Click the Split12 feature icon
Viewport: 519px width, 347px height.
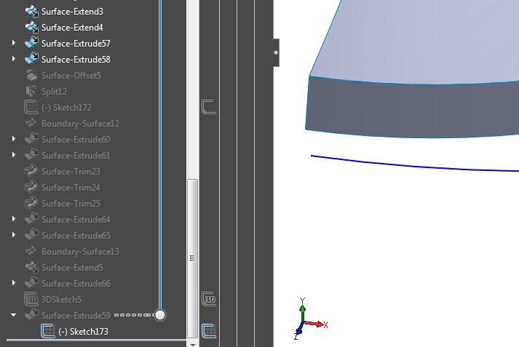click(x=31, y=92)
